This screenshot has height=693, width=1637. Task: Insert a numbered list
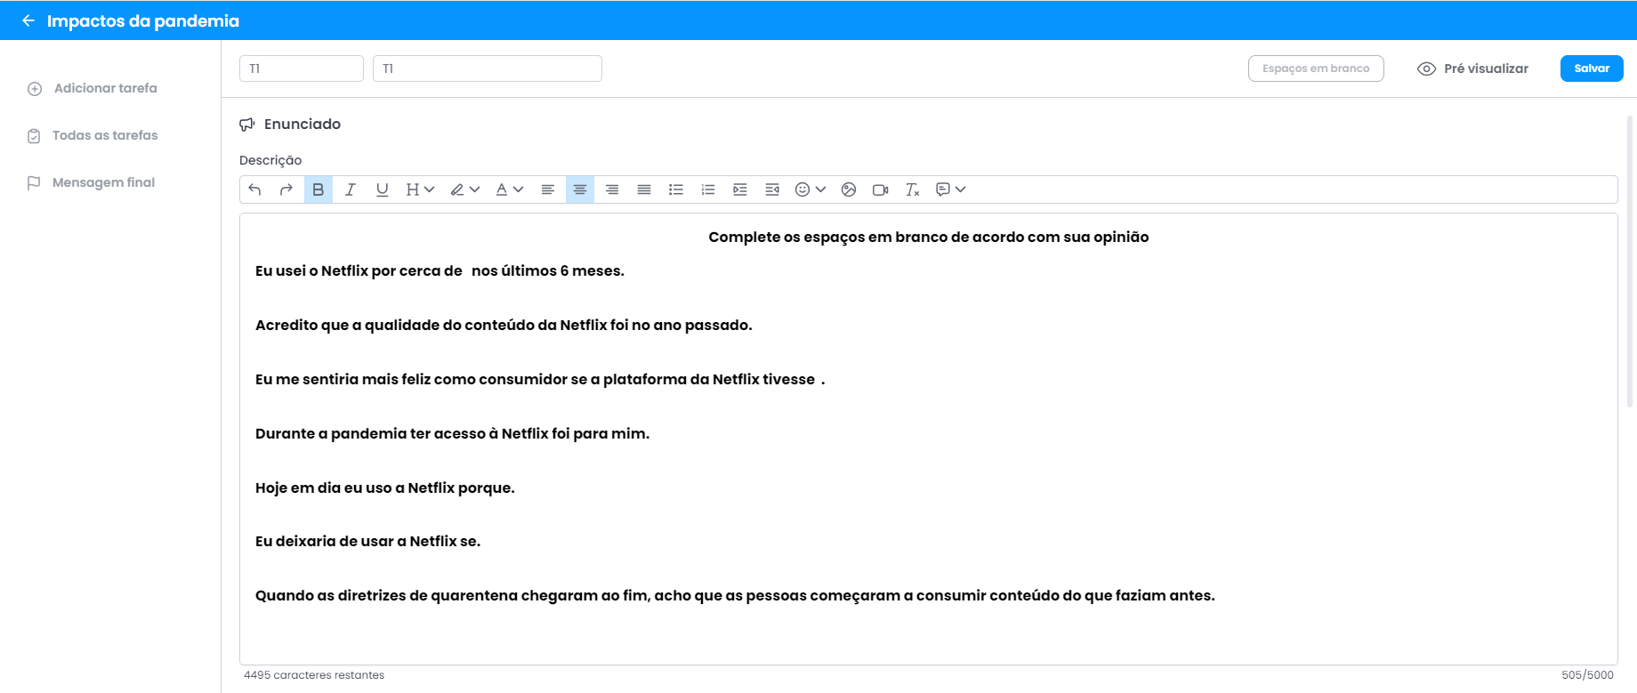708,189
